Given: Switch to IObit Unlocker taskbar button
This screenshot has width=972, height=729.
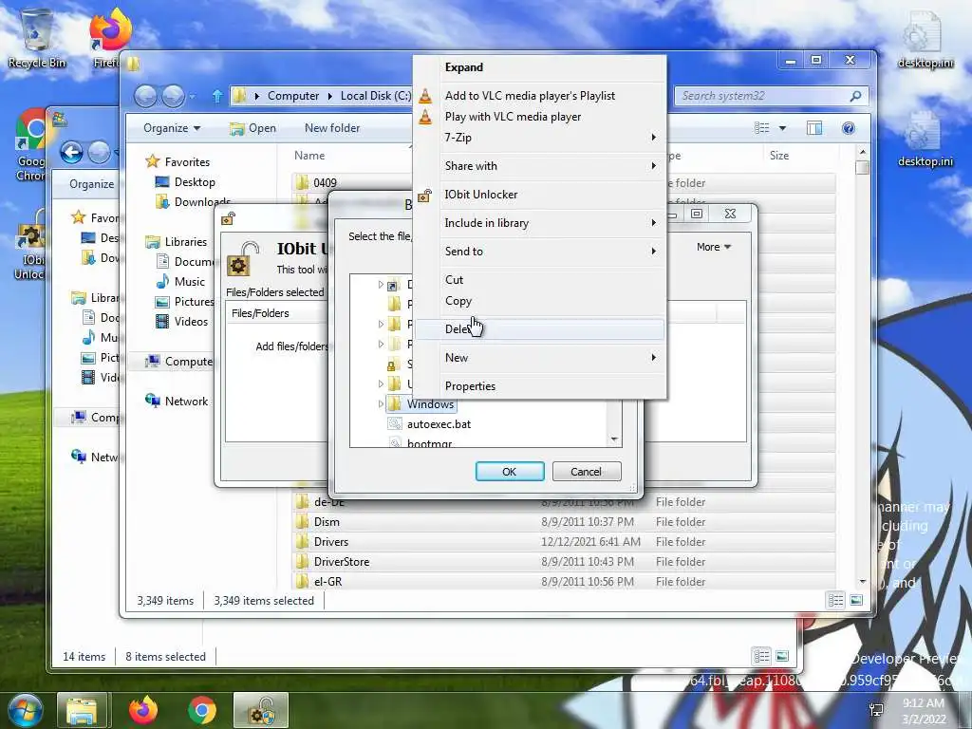Looking at the screenshot, I should [261, 710].
